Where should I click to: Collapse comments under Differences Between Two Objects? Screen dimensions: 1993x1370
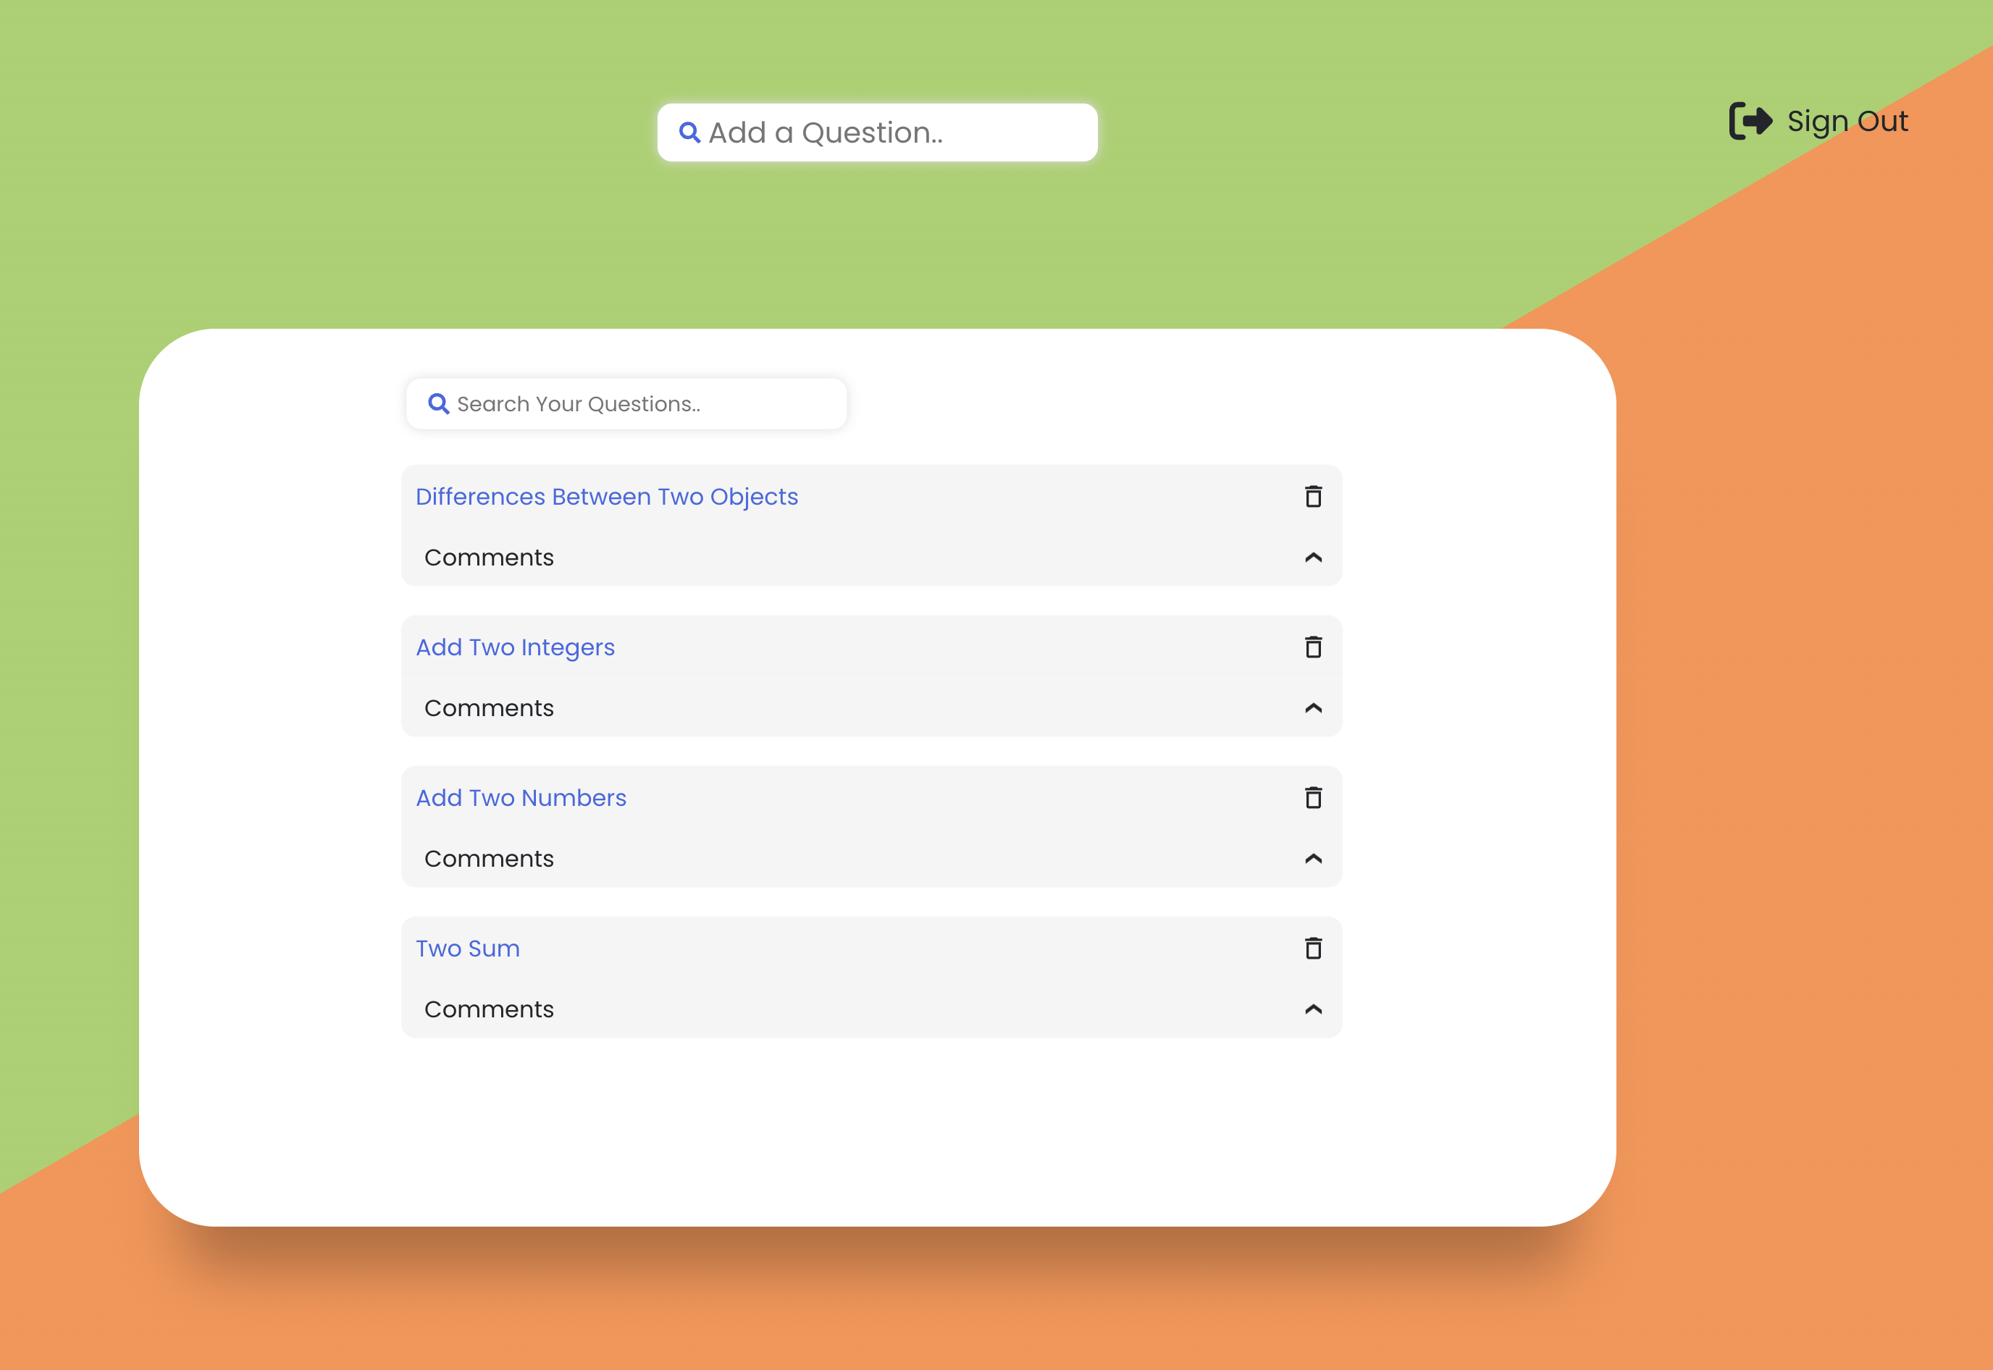pos(1312,557)
